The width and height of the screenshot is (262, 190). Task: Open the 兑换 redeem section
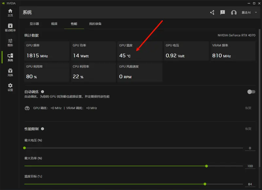10,72
